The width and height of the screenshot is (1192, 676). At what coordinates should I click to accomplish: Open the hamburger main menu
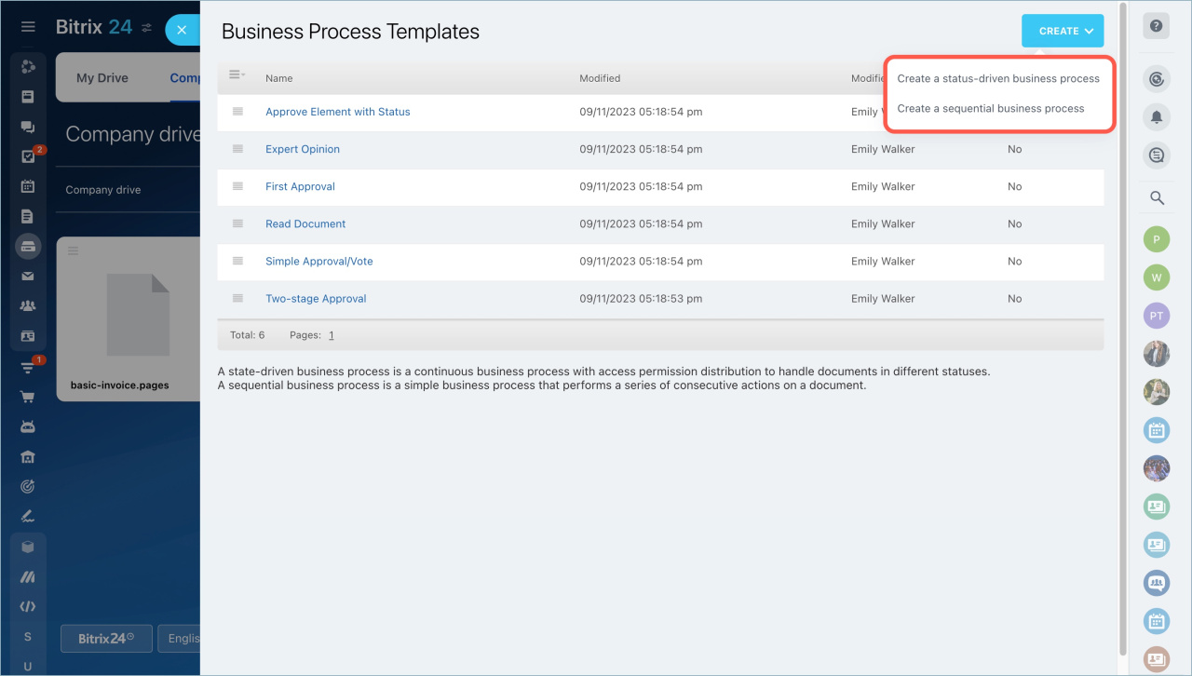tap(28, 27)
